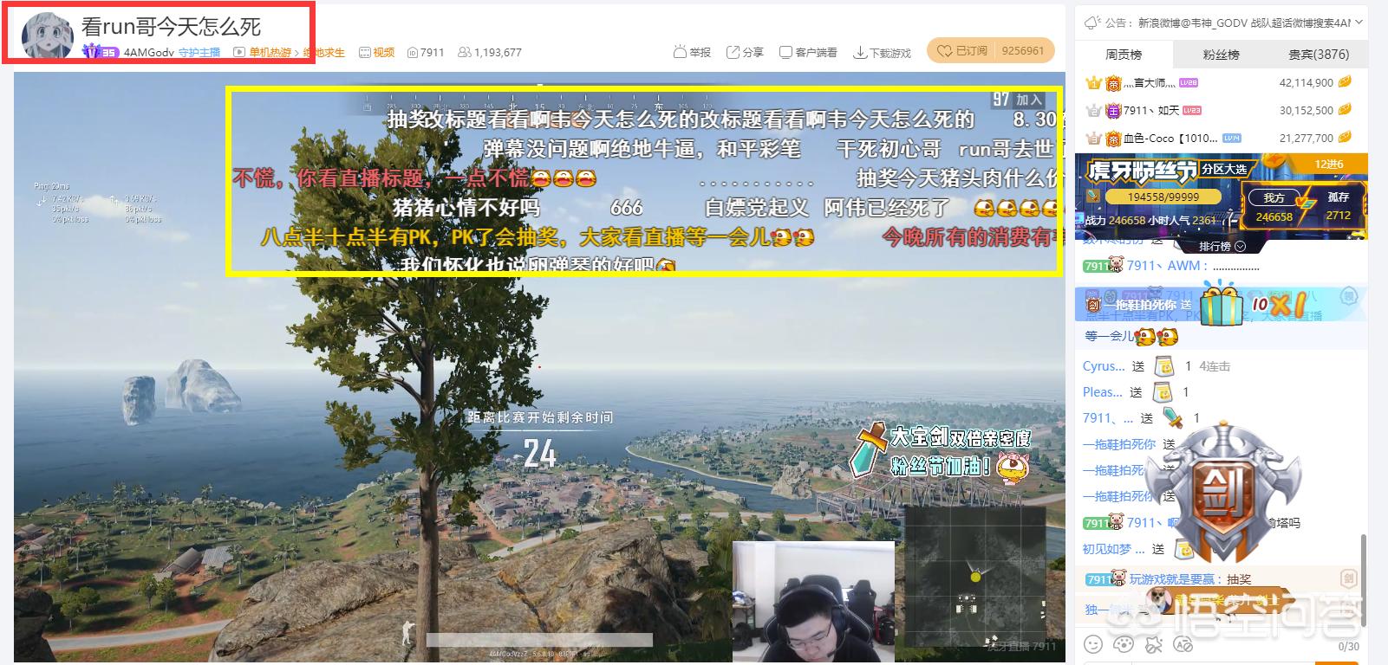Select user 7911、如天 in ranking
1388x665 pixels.
tap(1151, 111)
